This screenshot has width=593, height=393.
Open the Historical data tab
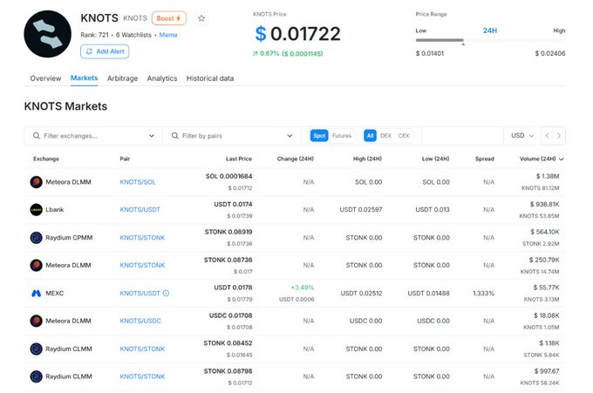click(x=210, y=78)
